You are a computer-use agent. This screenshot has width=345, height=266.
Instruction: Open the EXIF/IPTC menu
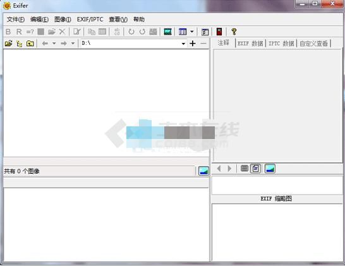[x=90, y=20]
